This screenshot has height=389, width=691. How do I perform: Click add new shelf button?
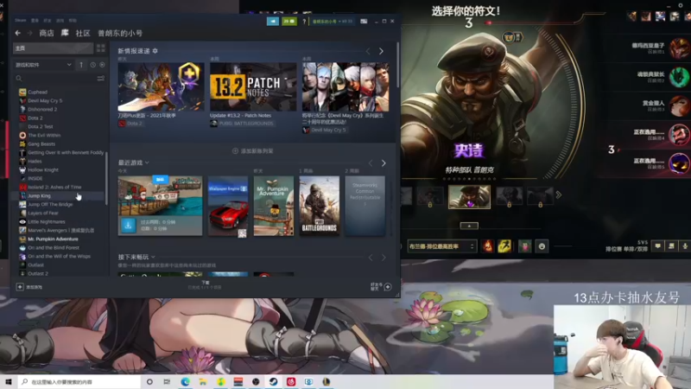point(253,150)
